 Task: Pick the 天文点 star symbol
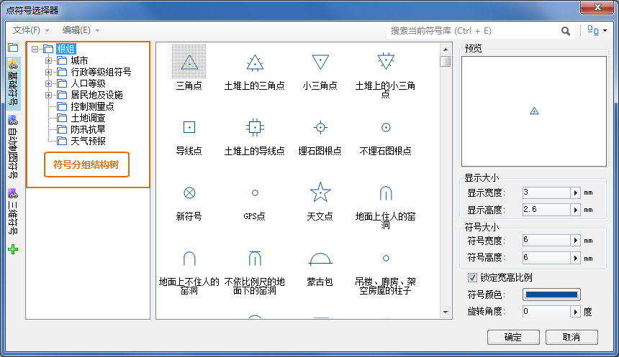(320, 193)
